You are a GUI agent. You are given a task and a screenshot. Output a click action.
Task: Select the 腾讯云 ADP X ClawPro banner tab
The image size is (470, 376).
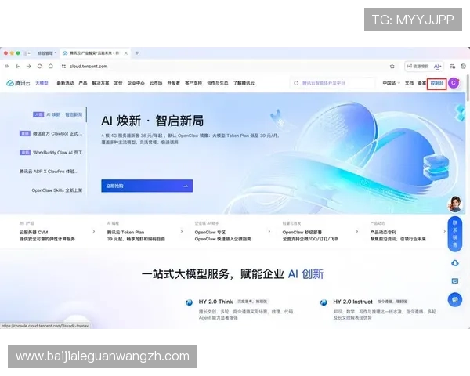pyautogui.click(x=49, y=172)
